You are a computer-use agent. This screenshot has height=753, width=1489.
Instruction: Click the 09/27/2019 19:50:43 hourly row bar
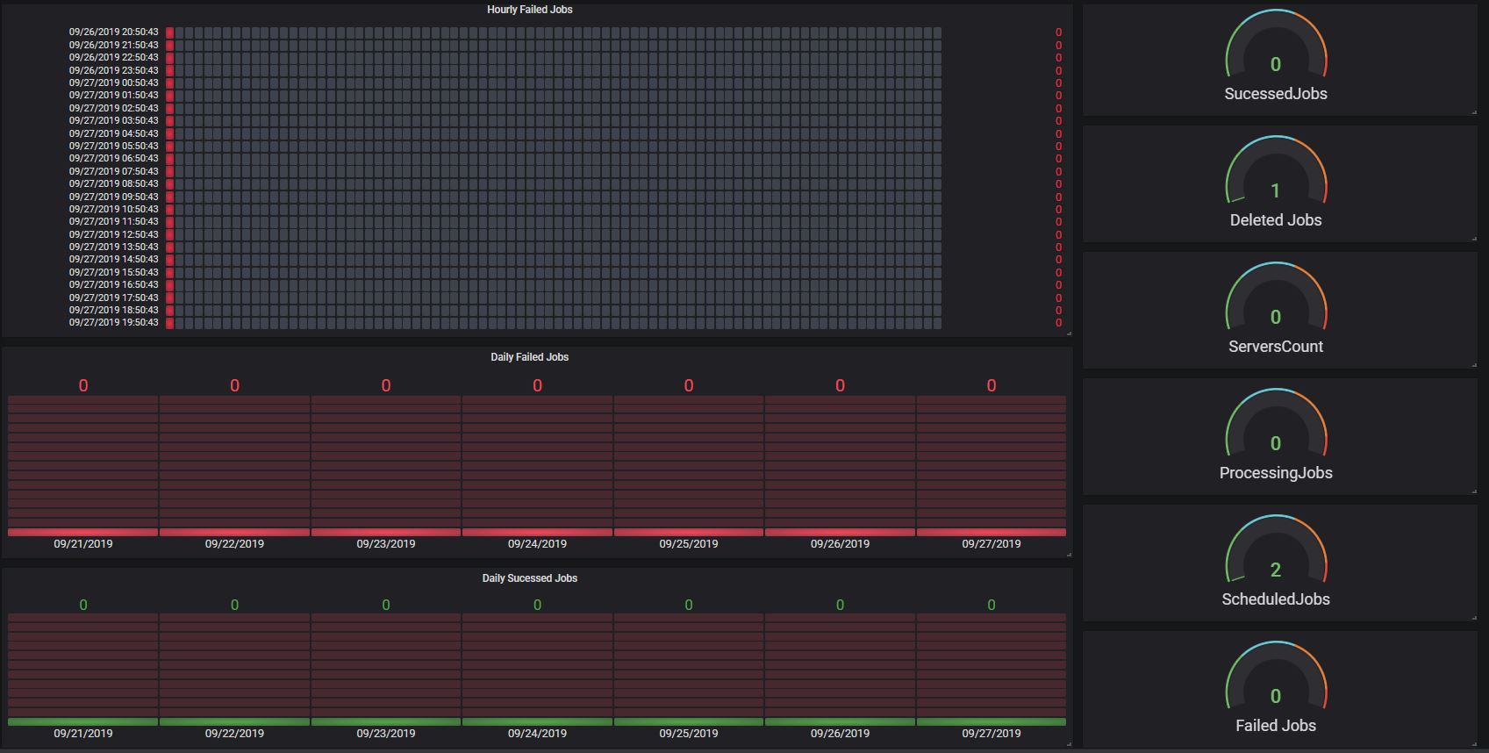click(554, 323)
